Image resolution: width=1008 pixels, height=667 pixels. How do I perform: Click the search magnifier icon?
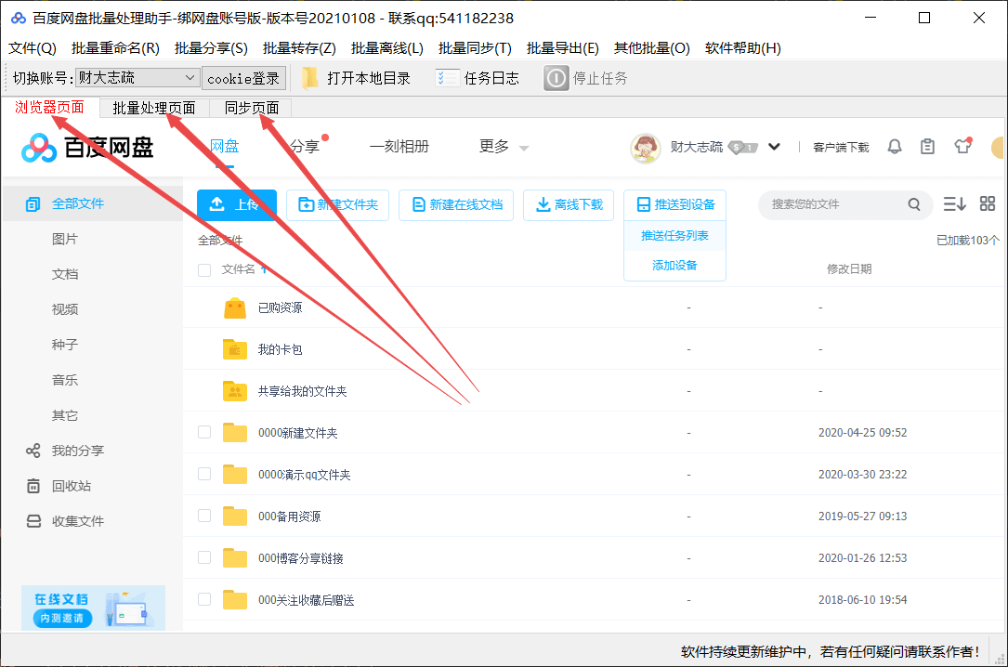[x=914, y=205]
